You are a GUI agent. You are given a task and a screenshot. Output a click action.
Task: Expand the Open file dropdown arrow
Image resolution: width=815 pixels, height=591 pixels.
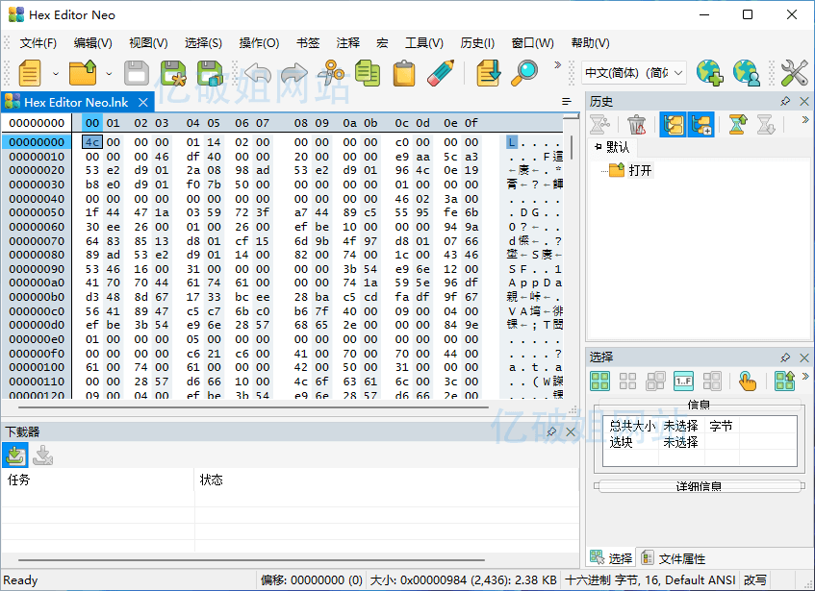[x=108, y=74]
